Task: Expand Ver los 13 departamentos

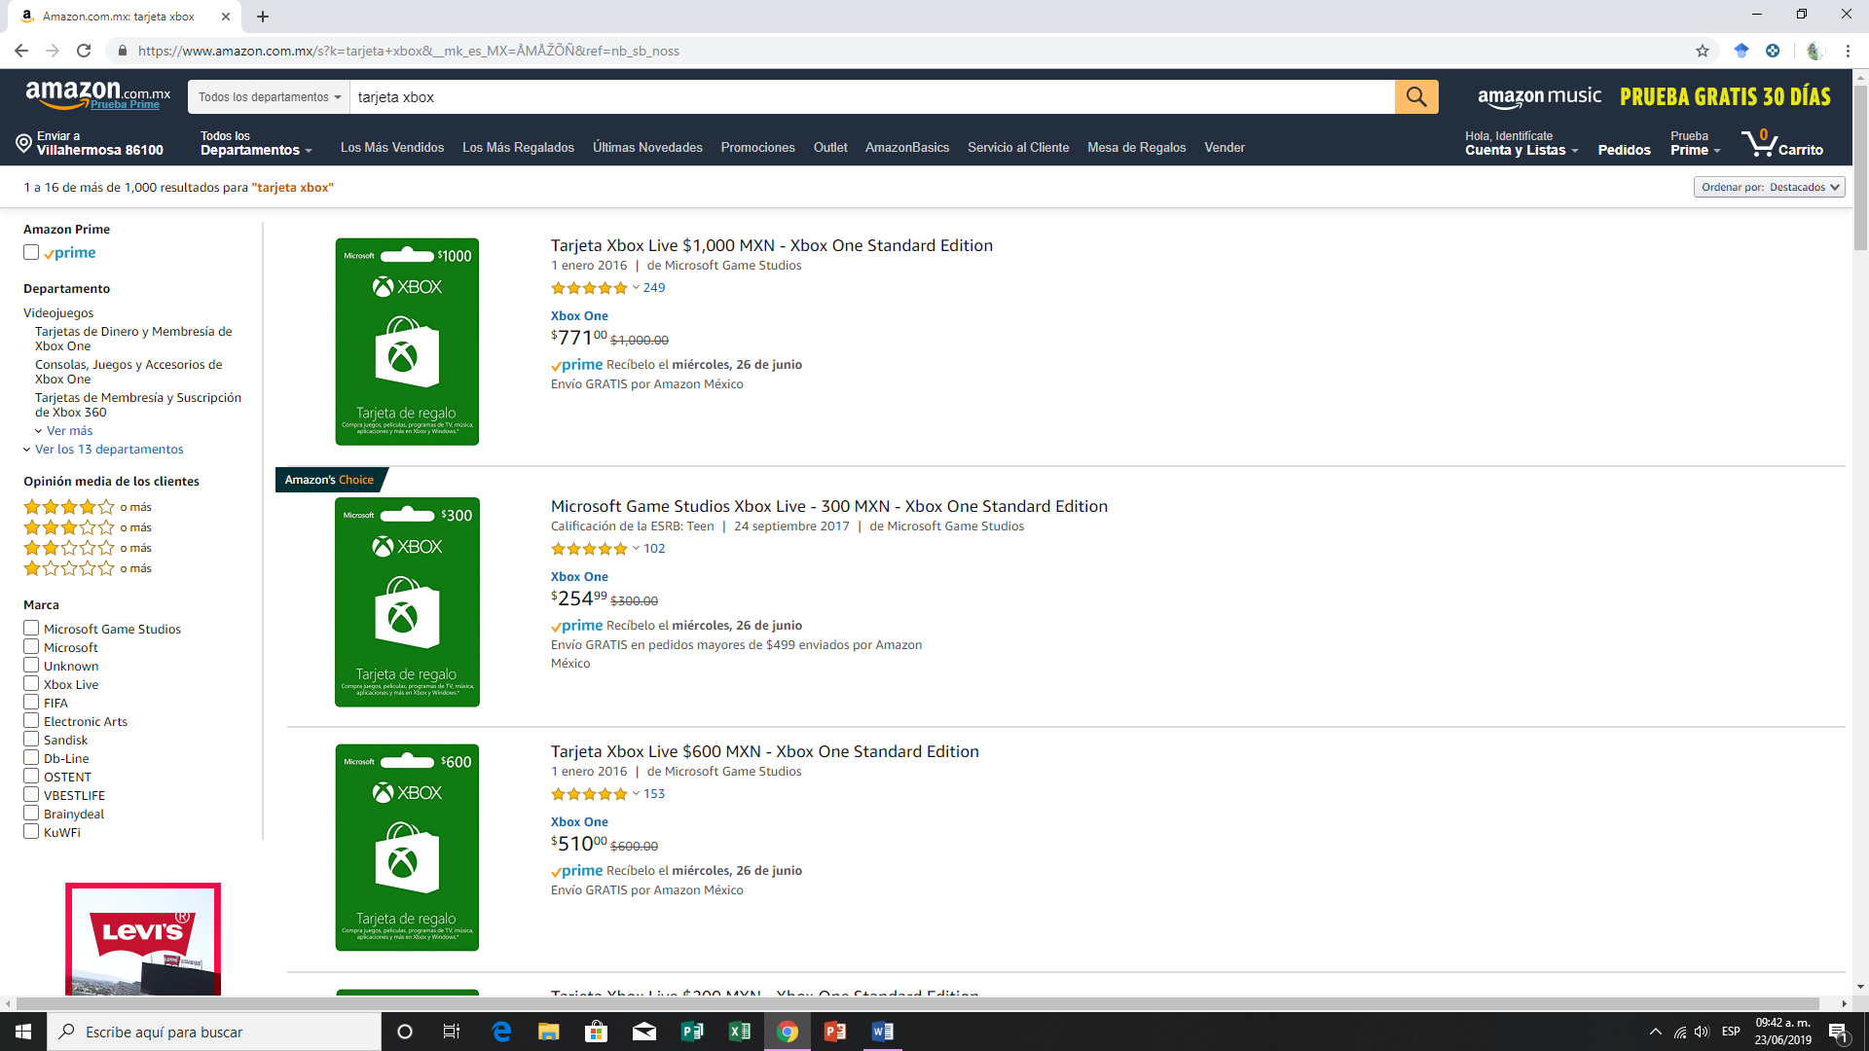Action: pyautogui.click(x=103, y=449)
